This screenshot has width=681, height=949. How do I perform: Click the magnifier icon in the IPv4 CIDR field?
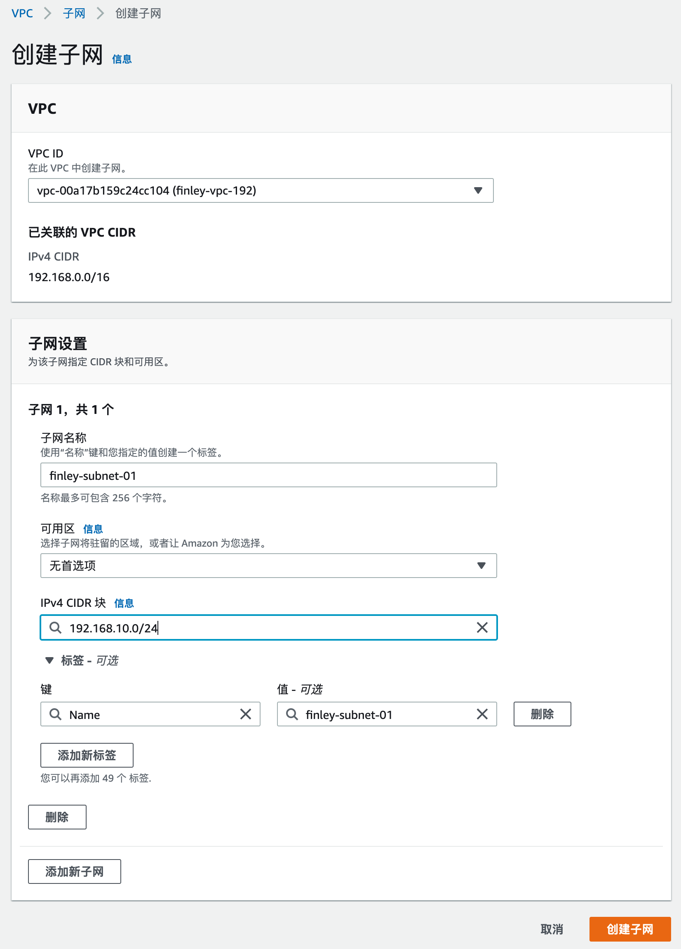(55, 627)
